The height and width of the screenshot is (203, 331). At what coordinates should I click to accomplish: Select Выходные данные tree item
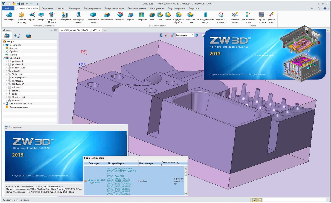click(x=19, y=107)
